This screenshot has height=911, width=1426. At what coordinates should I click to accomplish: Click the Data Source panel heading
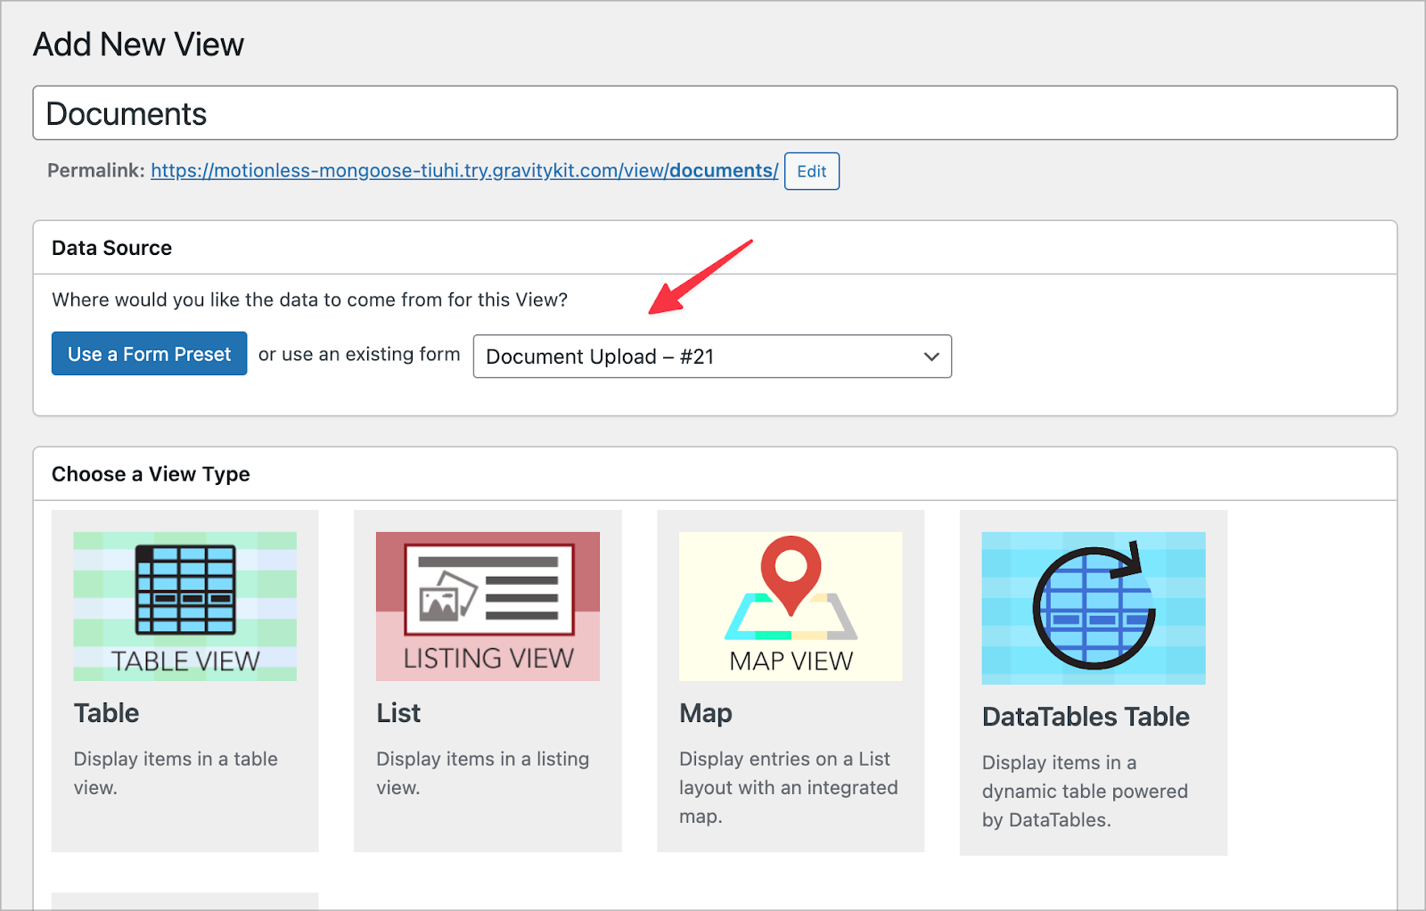click(x=111, y=248)
